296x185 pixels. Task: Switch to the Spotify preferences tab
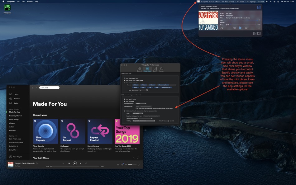(x=155, y=69)
